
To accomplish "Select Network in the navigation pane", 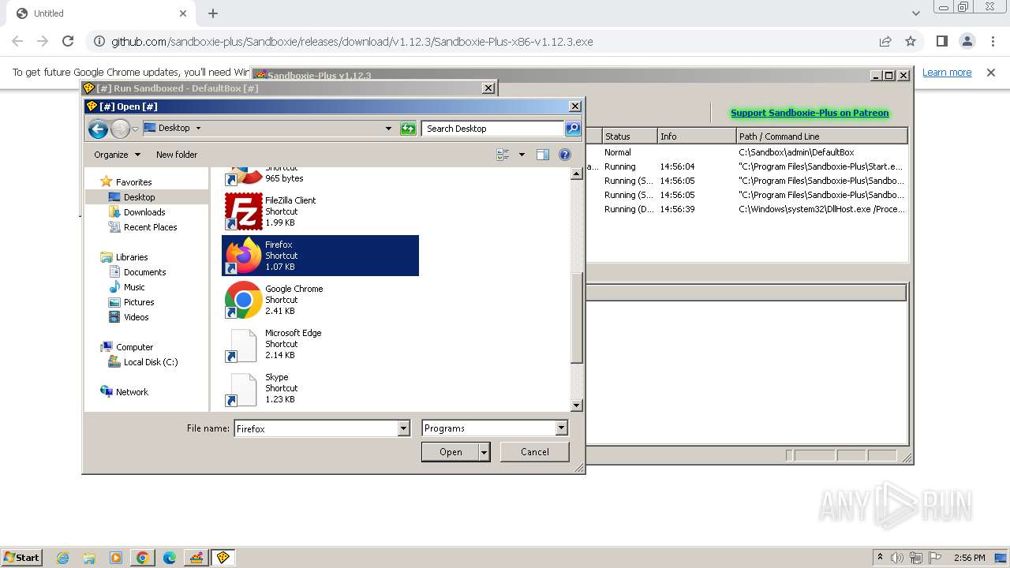I will [x=132, y=392].
